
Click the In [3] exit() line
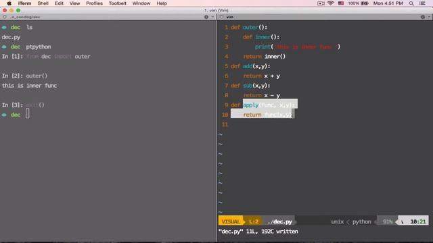pos(23,105)
